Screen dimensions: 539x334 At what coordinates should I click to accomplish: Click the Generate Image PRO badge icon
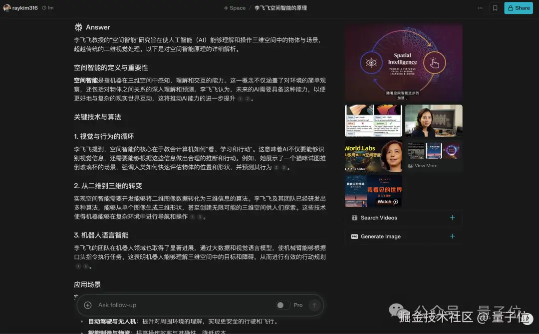click(354, 236)
